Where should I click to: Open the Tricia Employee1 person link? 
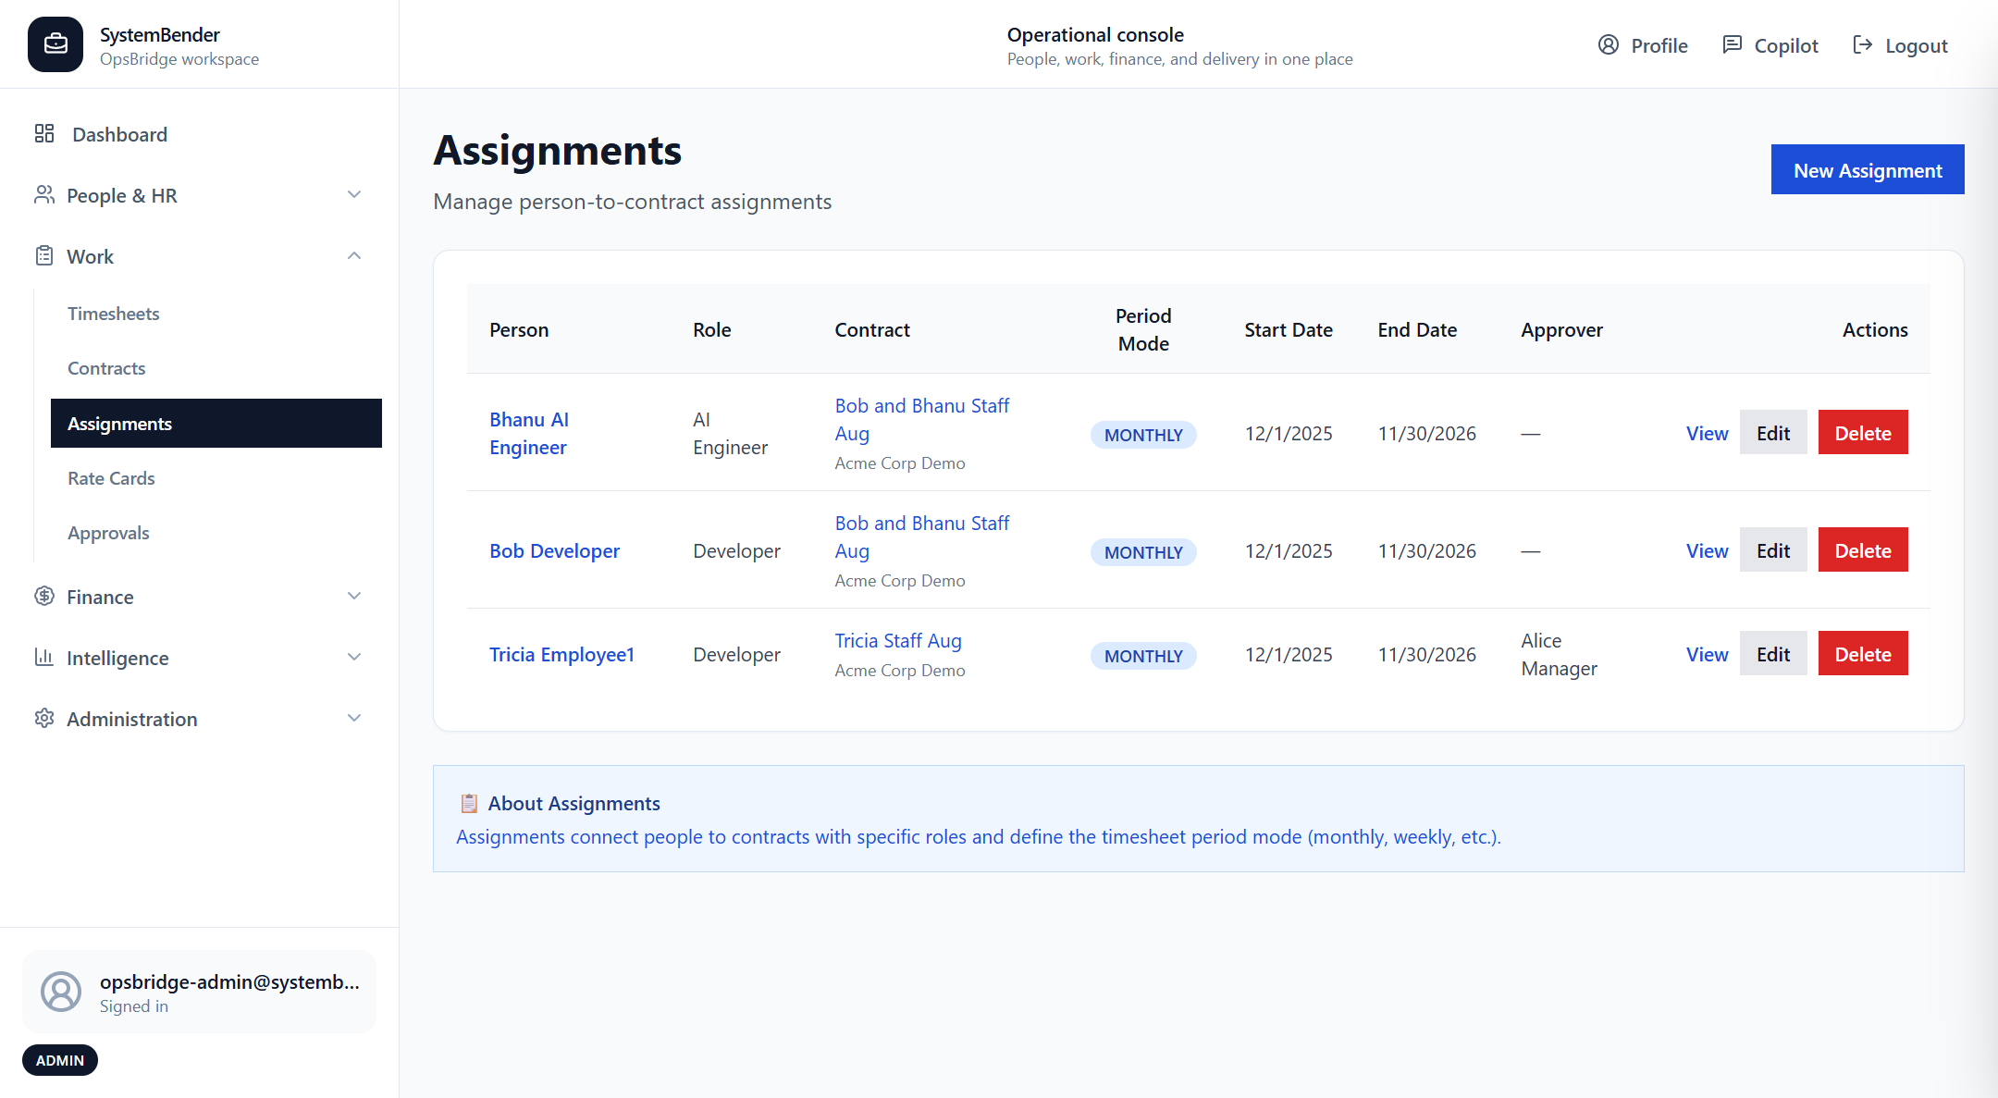pyautogui.click(x=562, y=654)
